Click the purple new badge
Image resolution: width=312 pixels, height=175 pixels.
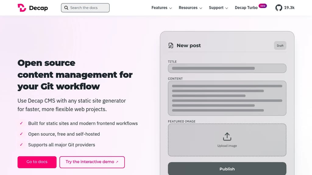tap(263, 6)
